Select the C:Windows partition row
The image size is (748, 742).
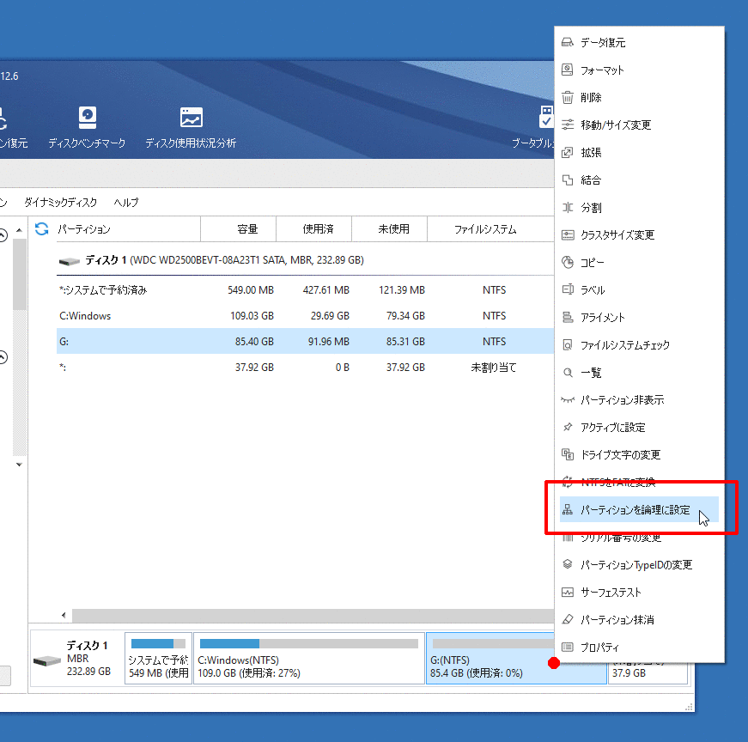(258, 316)
